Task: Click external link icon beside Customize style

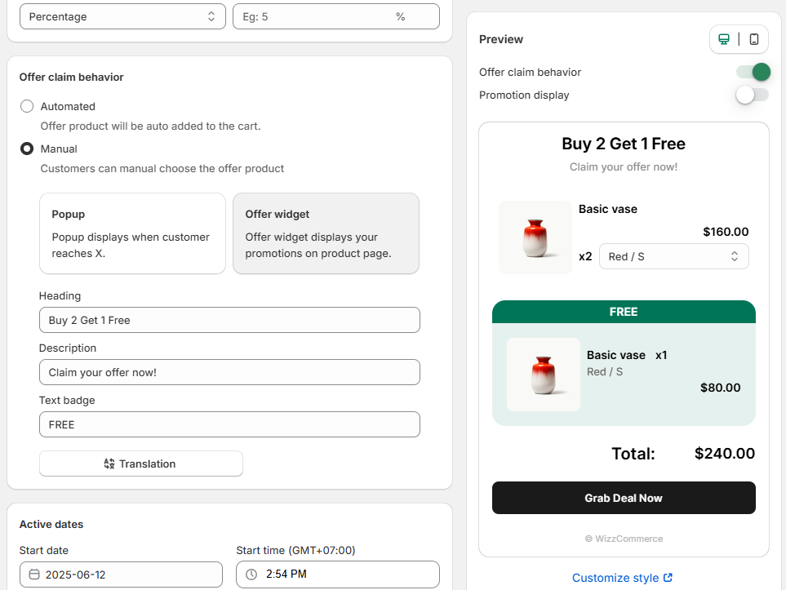Action: tap(668, 578)
